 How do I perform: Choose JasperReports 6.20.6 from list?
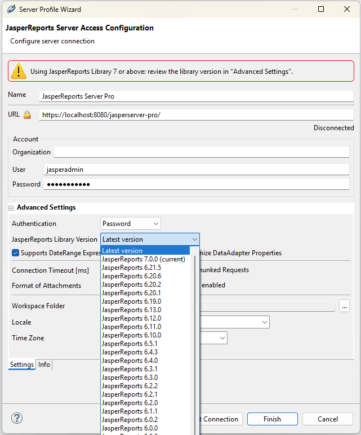(x=145, y=276)
